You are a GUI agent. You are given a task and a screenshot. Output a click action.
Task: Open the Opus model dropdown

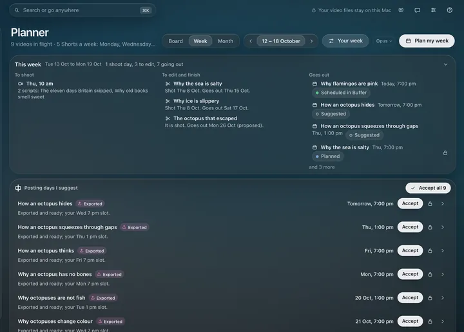[x=384, y=41]
